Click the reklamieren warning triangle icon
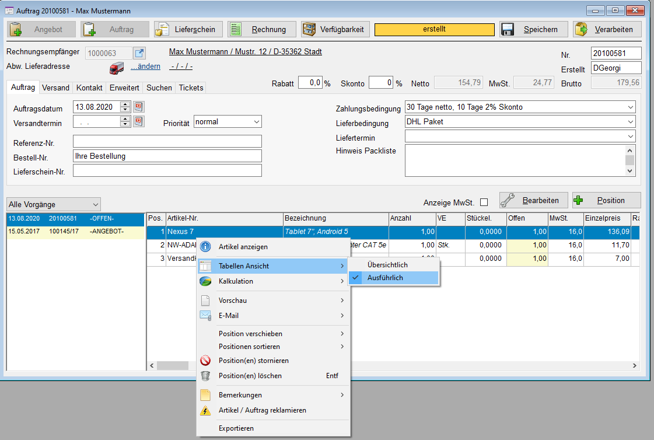Screen dimensions: 654x440 coord(205,410)
